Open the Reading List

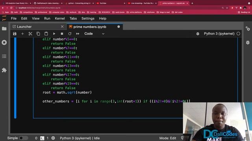click(244, 12)
